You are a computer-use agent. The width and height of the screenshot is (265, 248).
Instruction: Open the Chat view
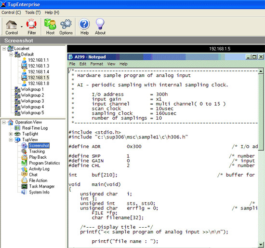[x=33, y=175]
